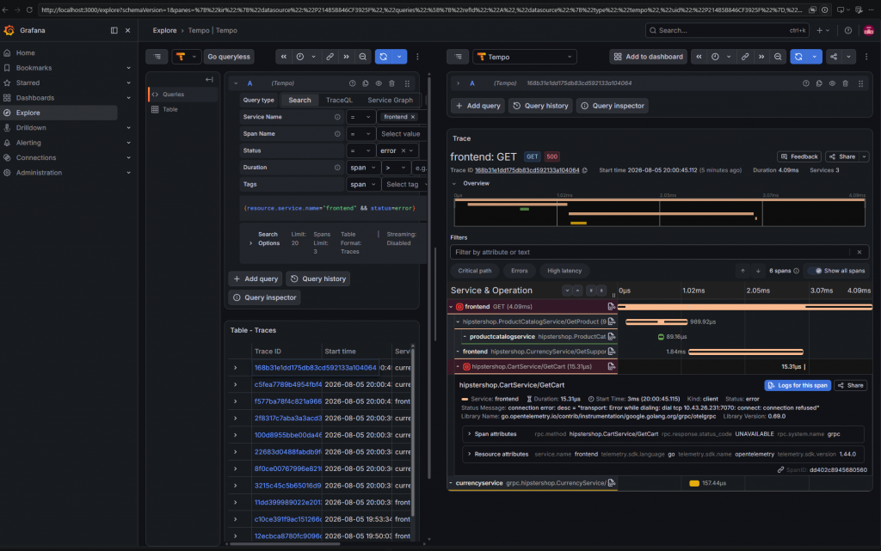This screenshot has height=551, width=881.
Task: Click Logs for this span button
Action: [x=798, y=385]
